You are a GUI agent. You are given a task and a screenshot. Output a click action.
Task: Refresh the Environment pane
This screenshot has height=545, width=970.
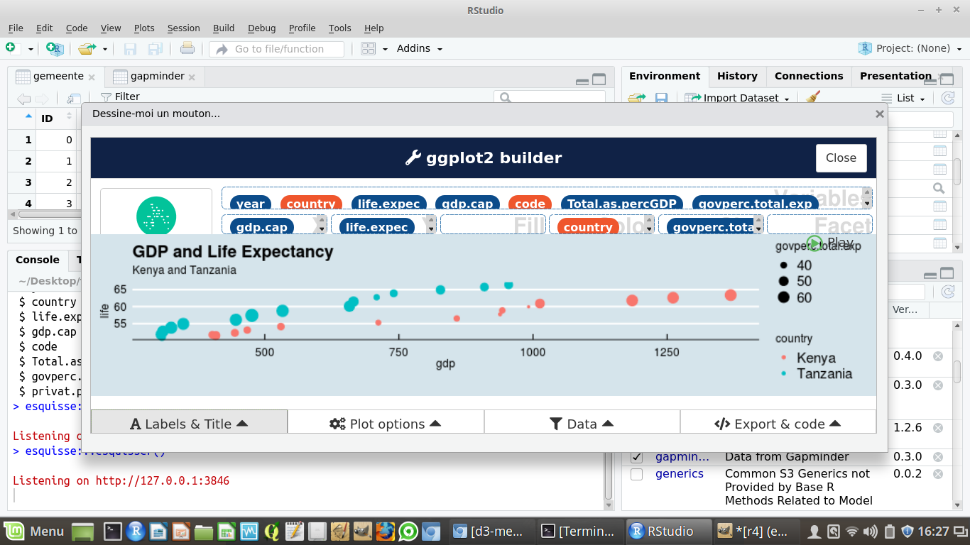947,99
